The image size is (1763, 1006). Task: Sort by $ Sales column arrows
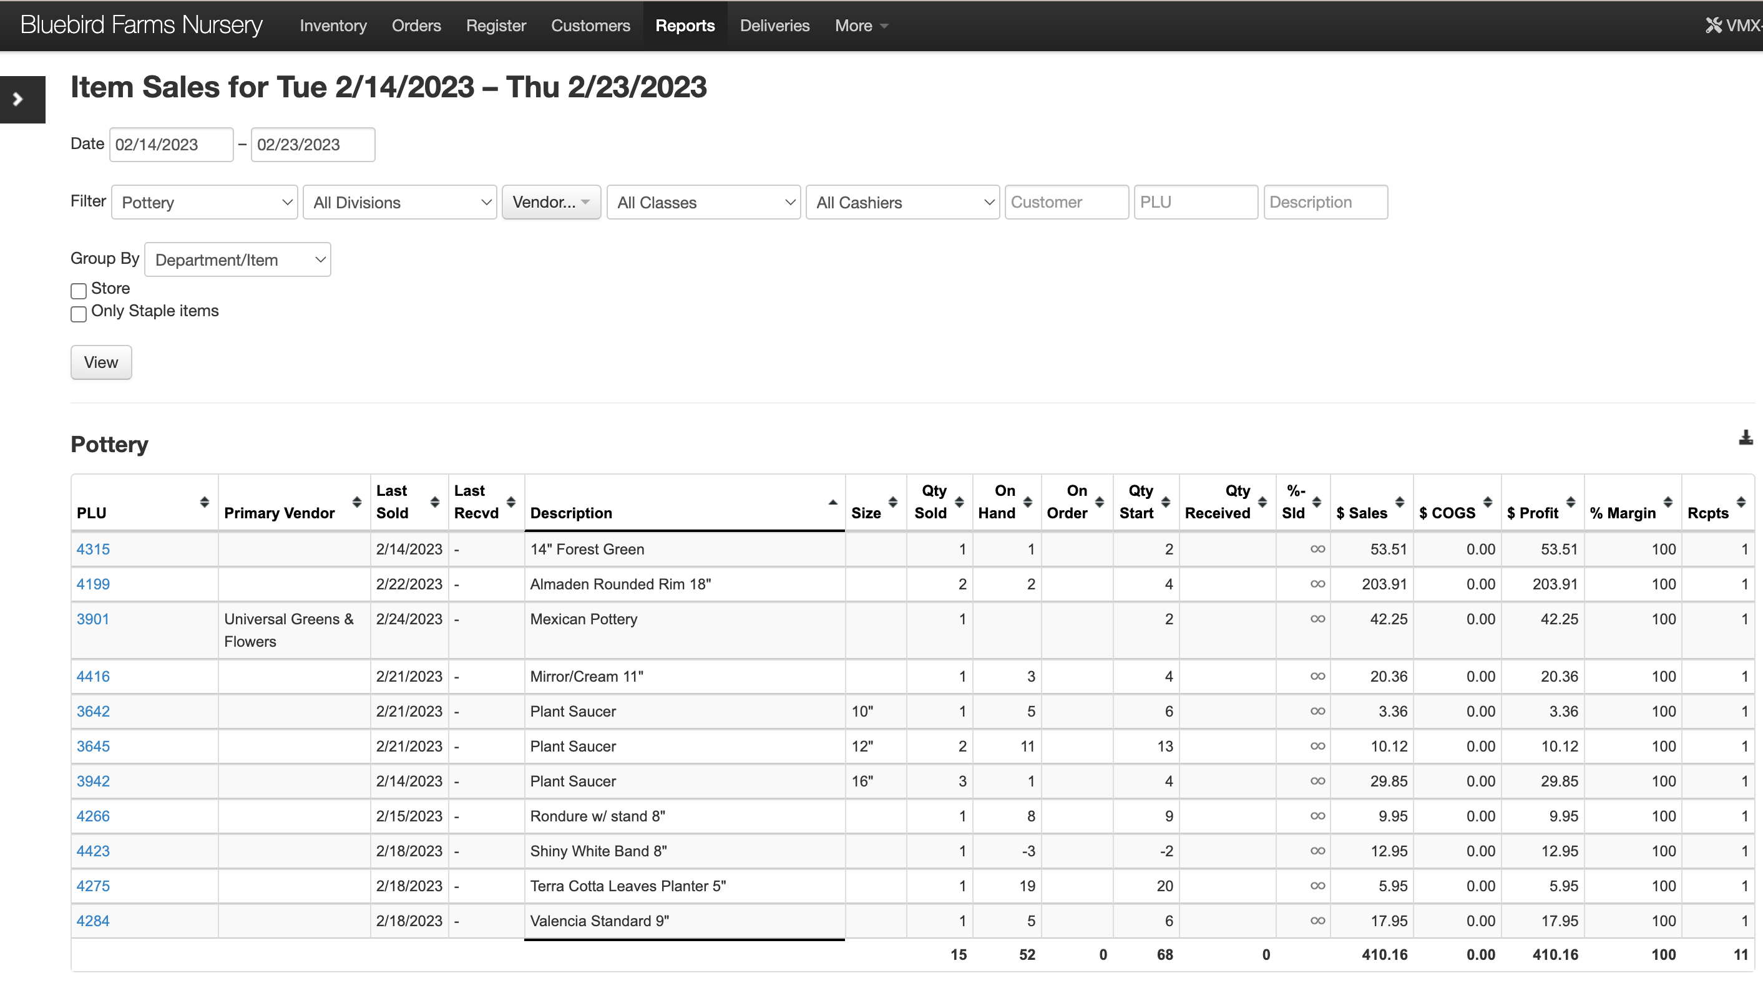[1399, 502]
